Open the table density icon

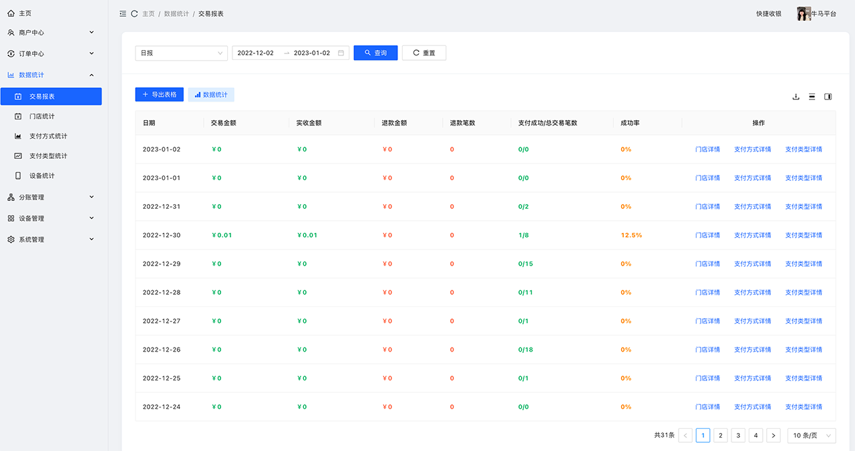(812, 97)
